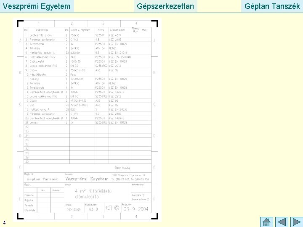Advance with the right arrow icon

click(x=296, y=222)
